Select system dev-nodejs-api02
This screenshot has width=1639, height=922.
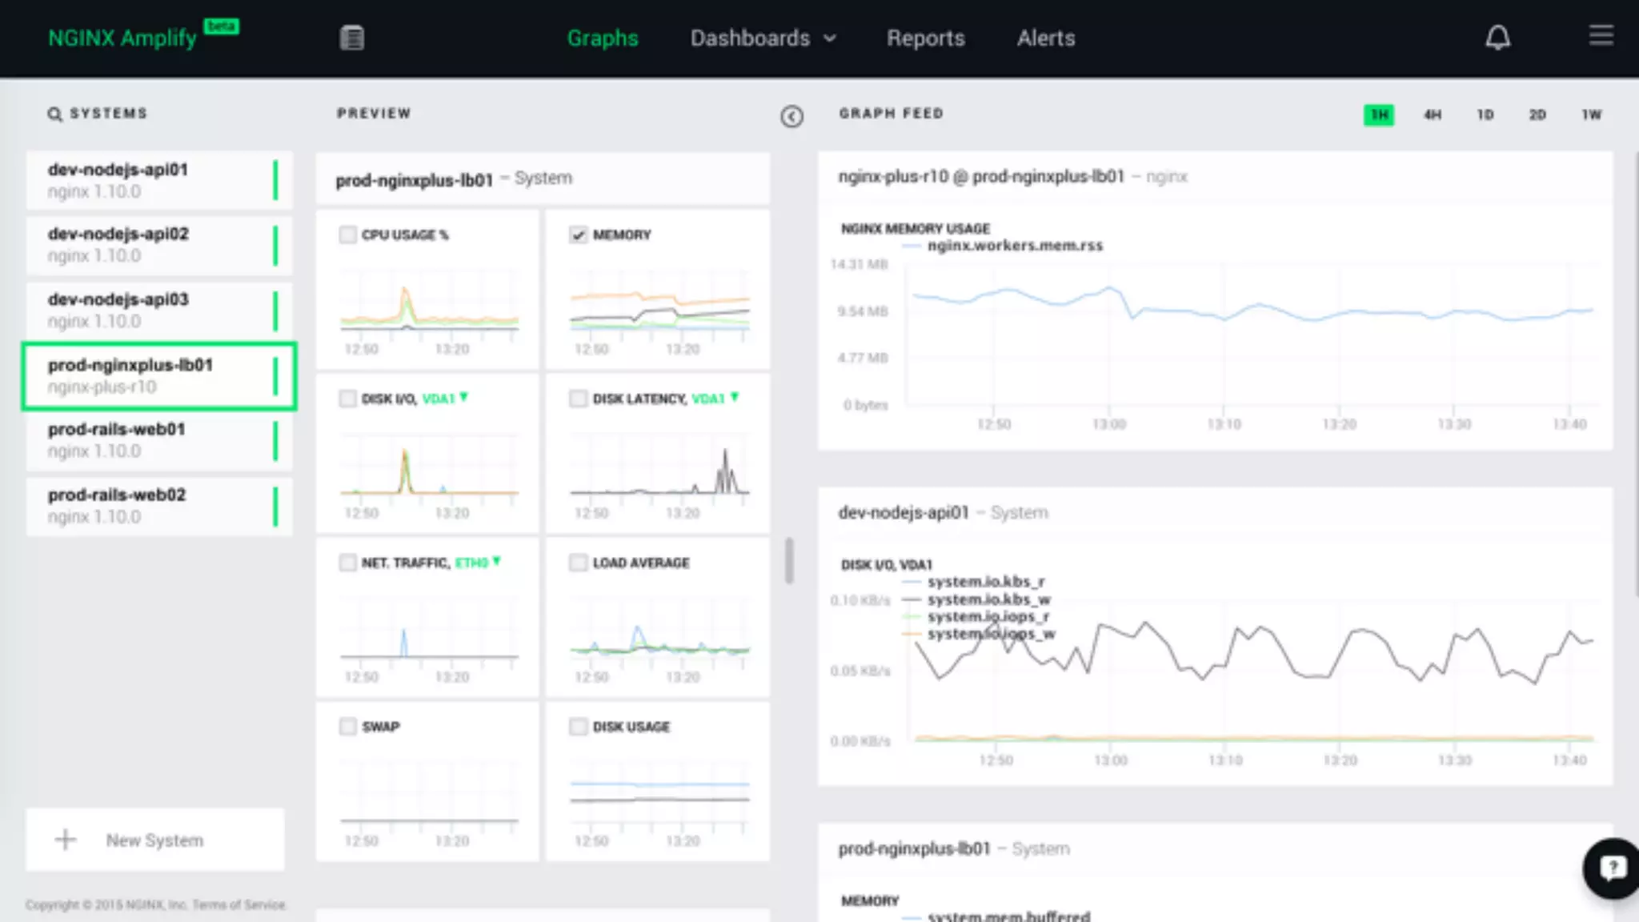pos(159,245)
